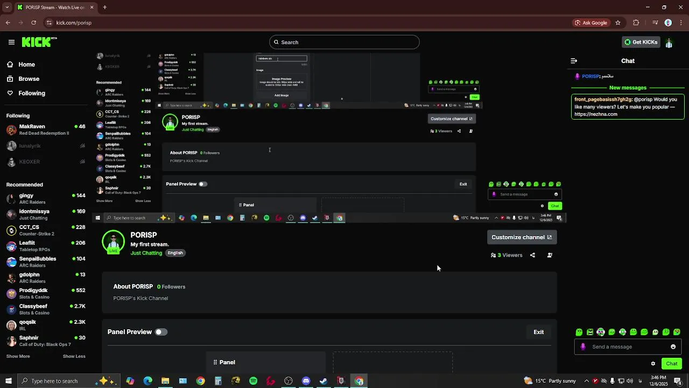Open the Just Chatting category link
The image size is (689, 388).
click(x=146, y=253)
